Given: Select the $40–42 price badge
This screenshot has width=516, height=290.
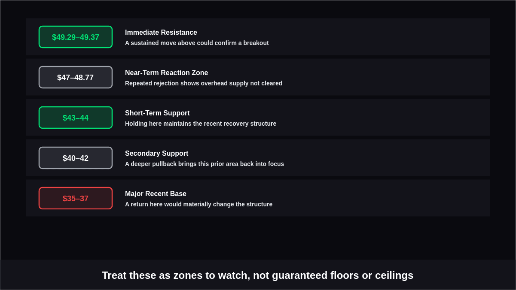Looking at the screenshot, I should coord(76,158).
